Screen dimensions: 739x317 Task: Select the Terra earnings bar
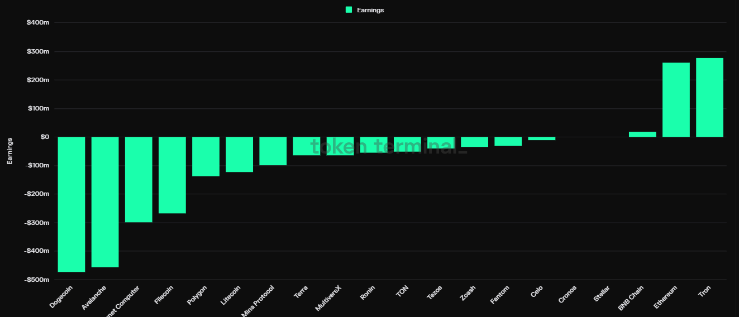click(x=307, y=146)
